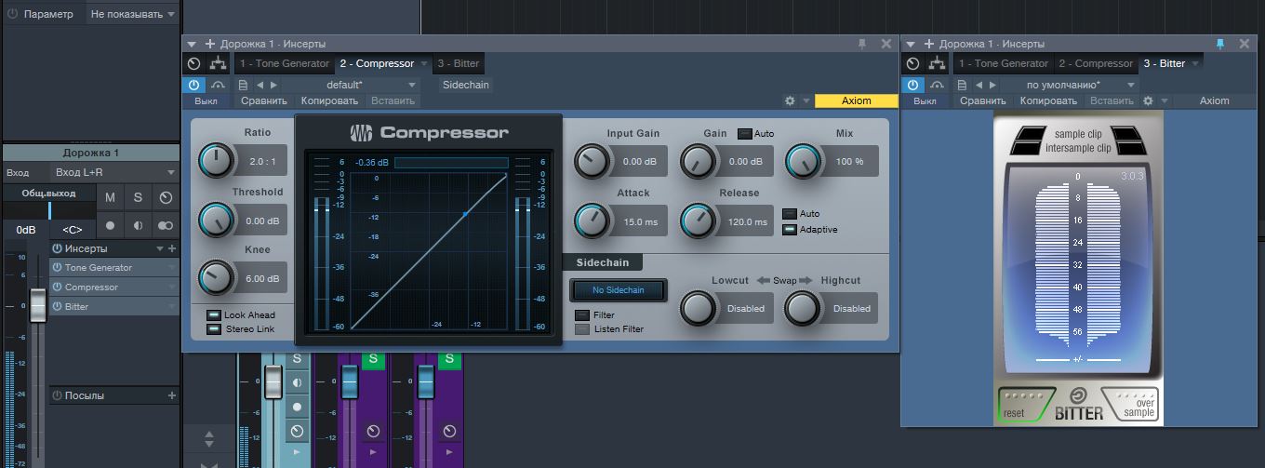Viewport: 1265px width, 468px height.
Task: Enable Listen Filter checkbox
Action: pos(582,329)
